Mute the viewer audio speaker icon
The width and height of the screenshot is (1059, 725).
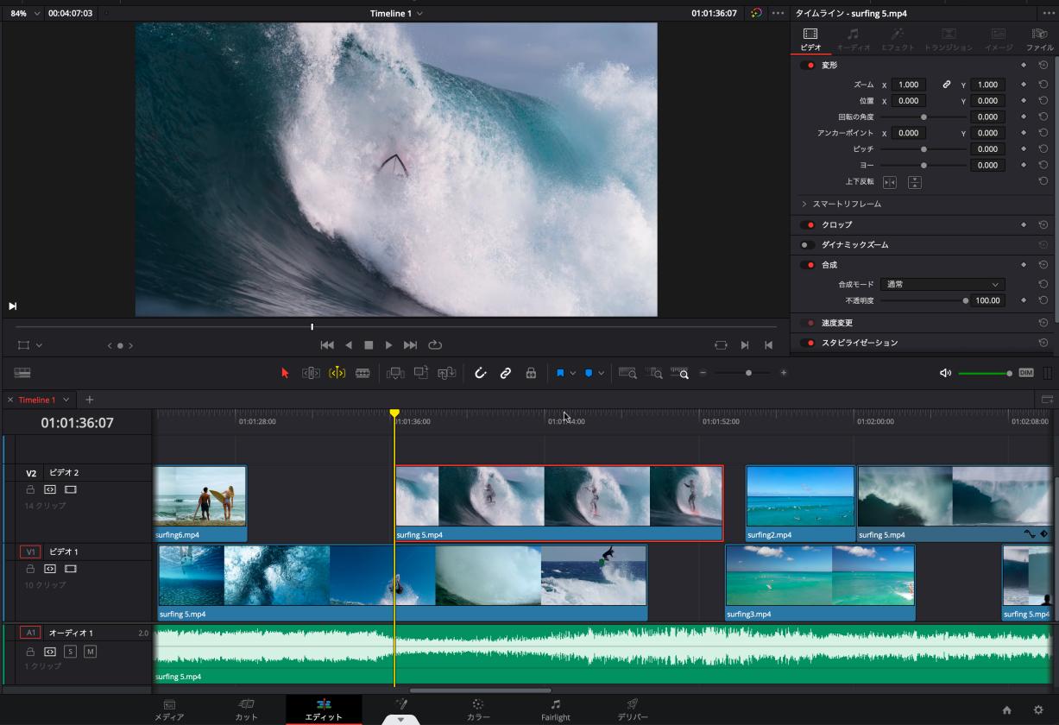click(x=945, y=373)
